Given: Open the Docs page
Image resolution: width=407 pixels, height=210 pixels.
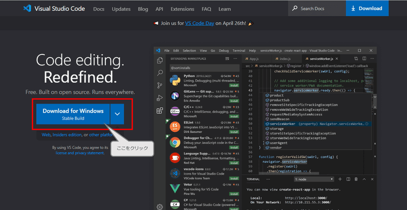Looking at the screenshot, I should pos(99,9).
